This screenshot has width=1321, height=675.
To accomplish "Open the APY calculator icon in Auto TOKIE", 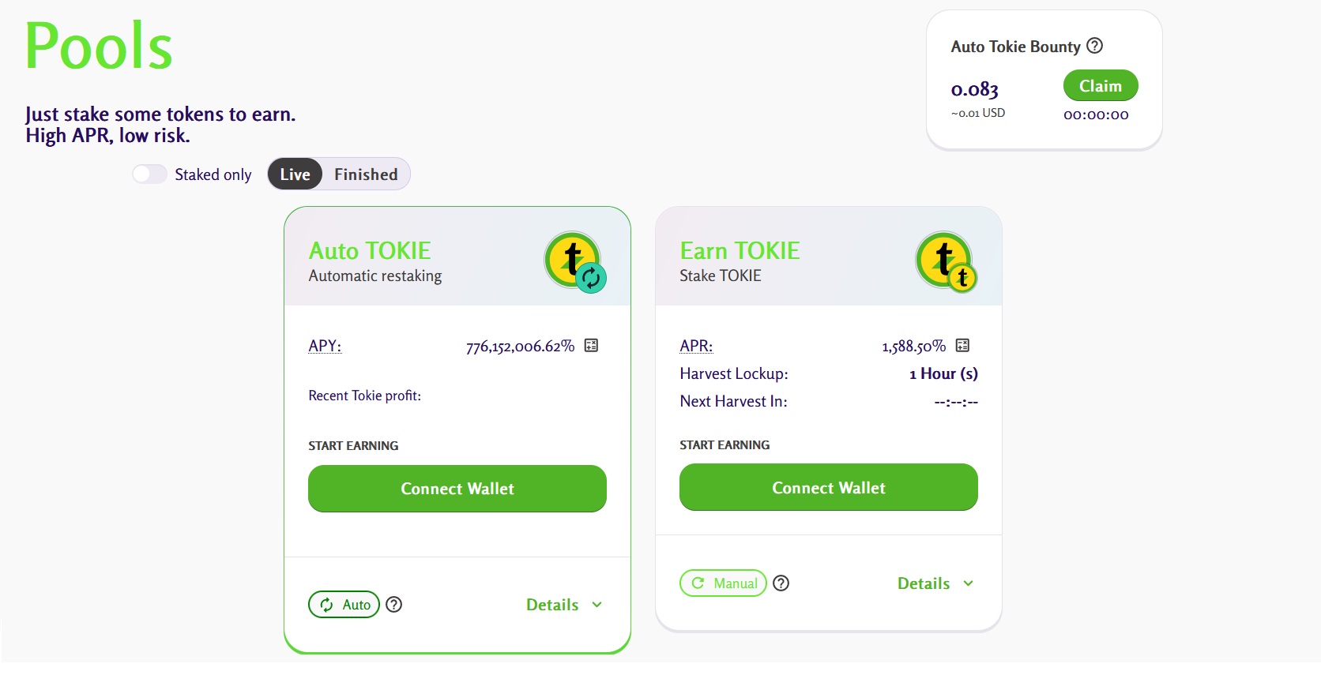I will [x=591, y=346].
